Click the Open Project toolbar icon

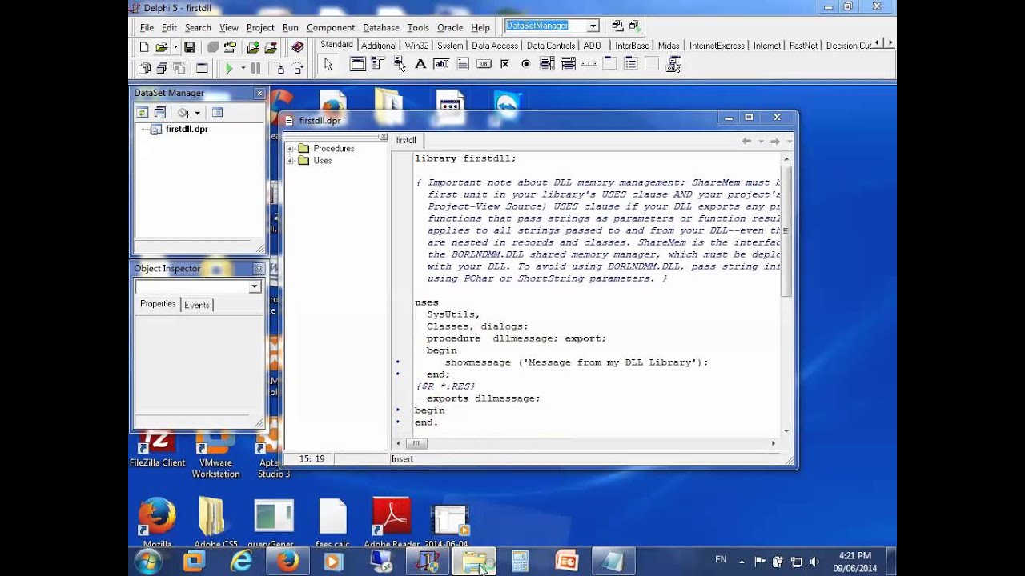pos(231,47)
